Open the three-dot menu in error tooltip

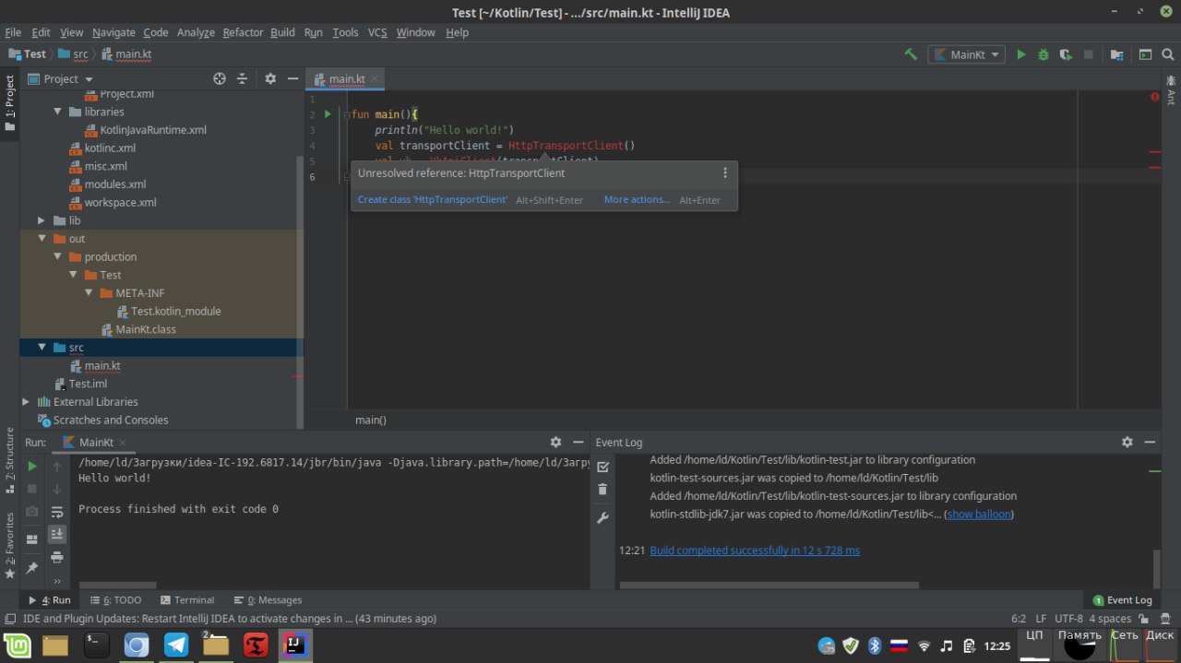pyautogui.click(x=725, y=172)
